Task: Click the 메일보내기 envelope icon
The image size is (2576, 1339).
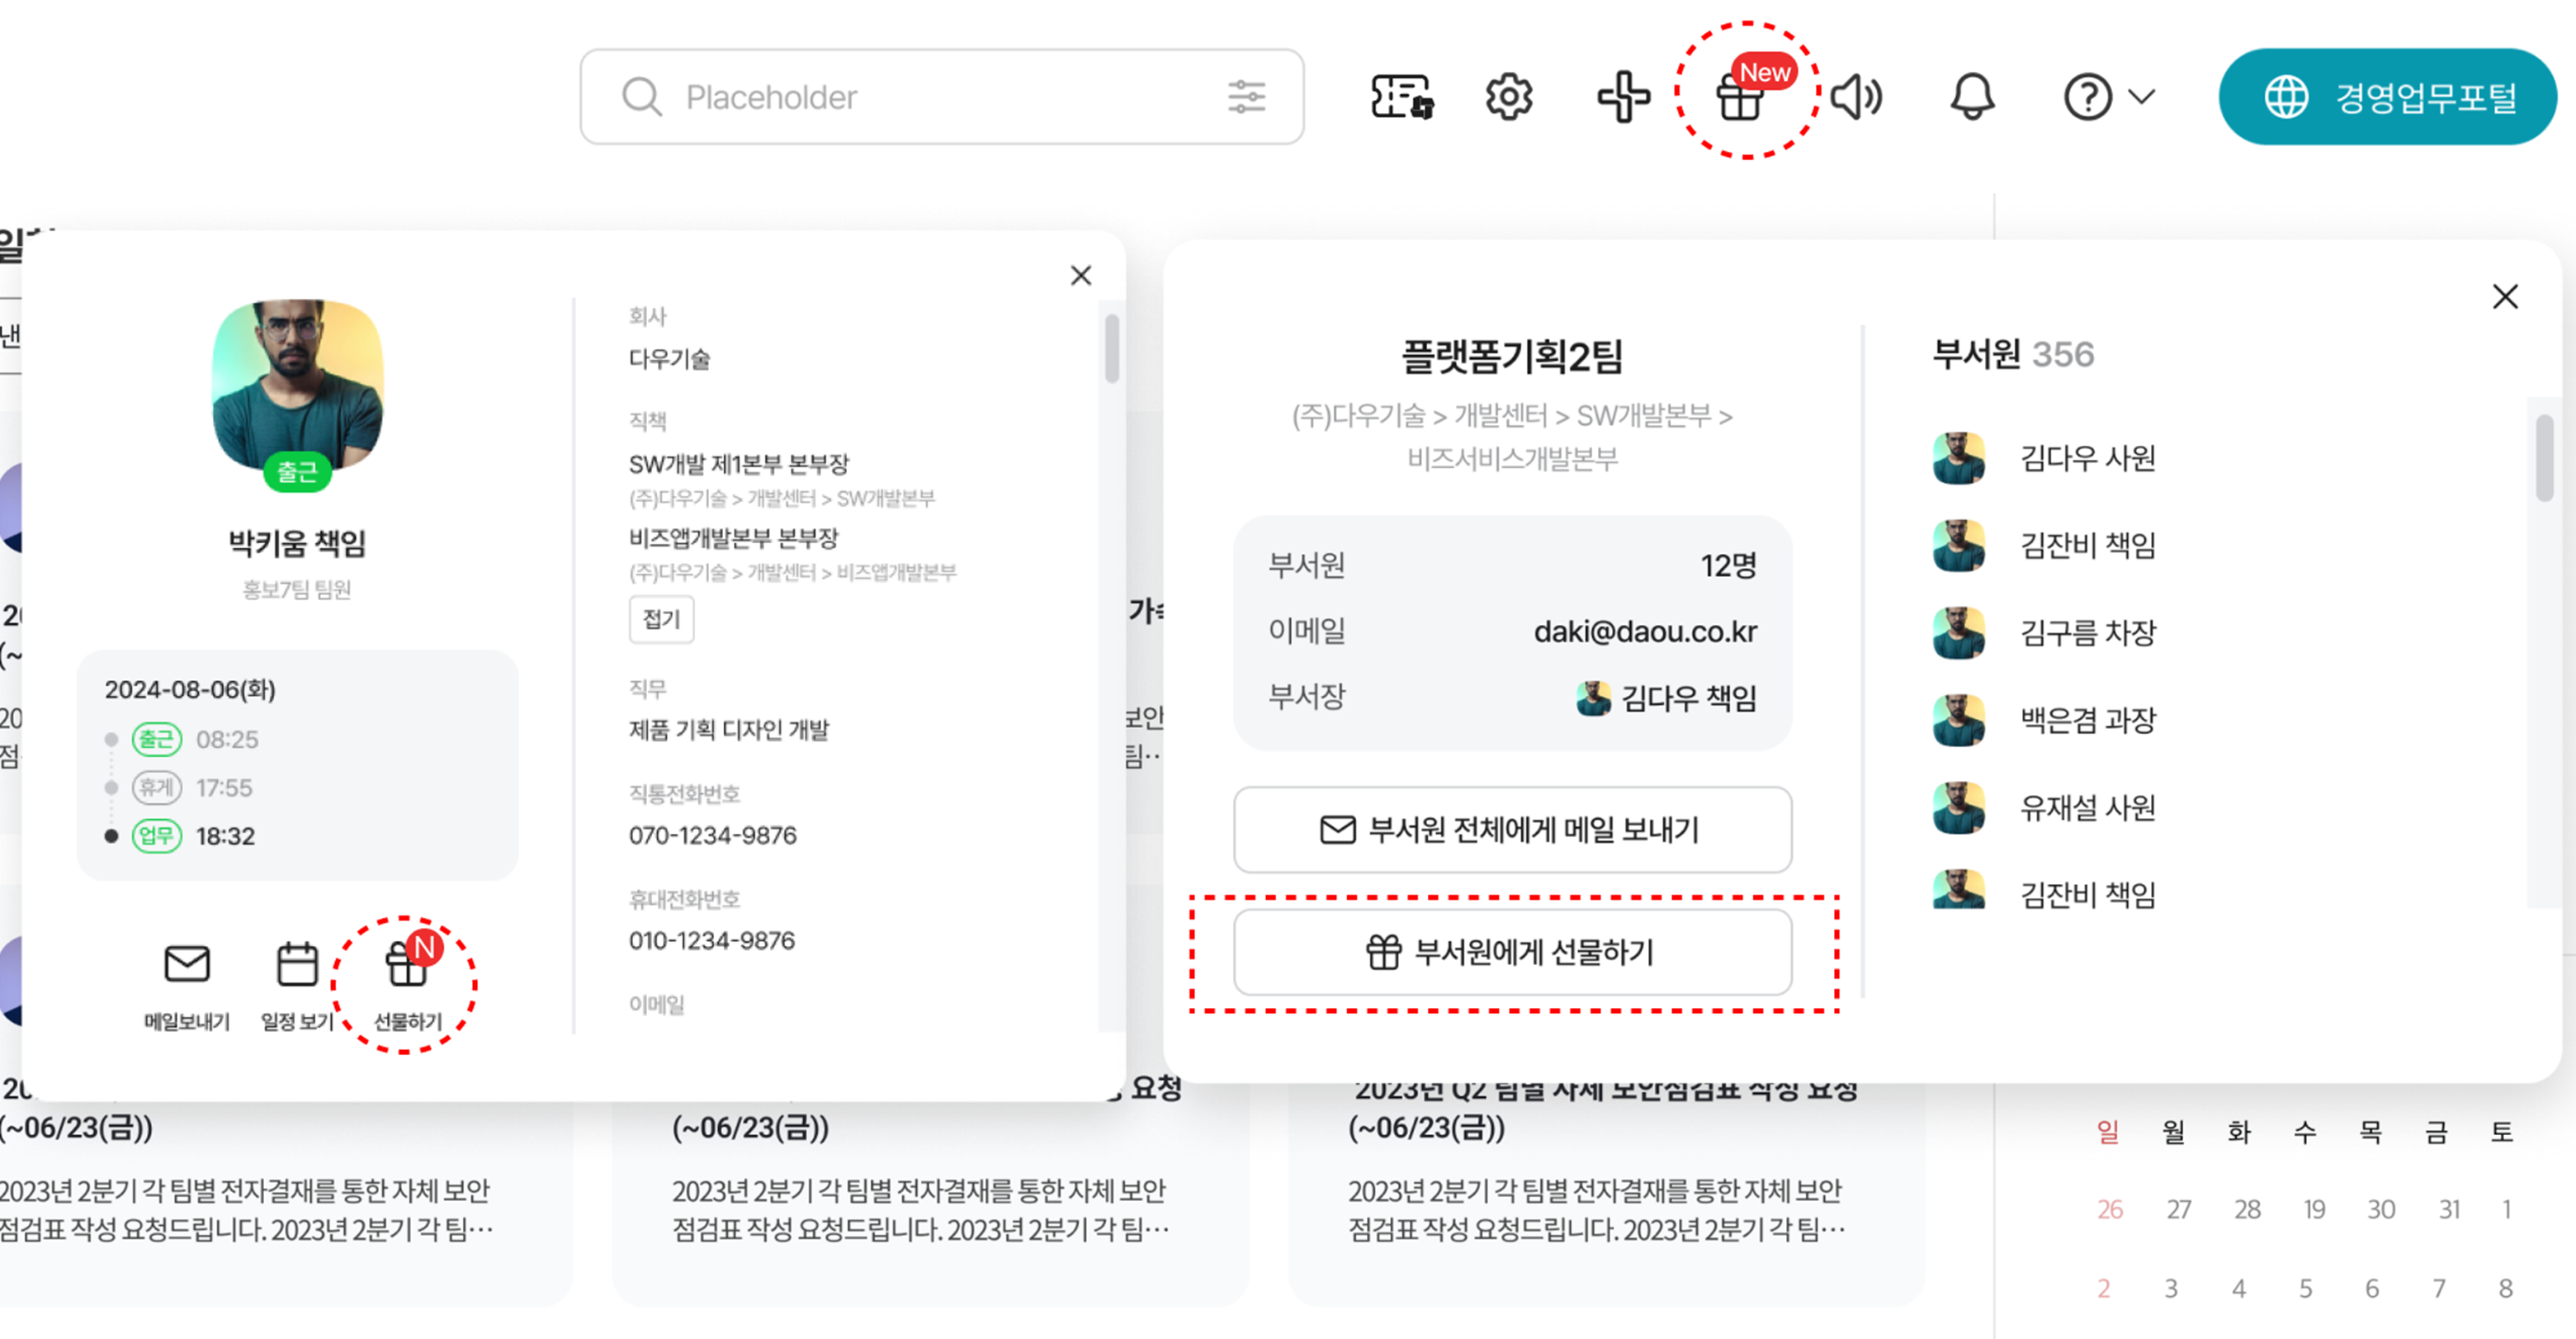Action: click(187, 965)
